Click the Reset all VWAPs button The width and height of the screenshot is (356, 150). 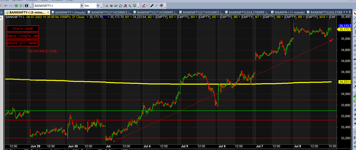tap(23, 43)
